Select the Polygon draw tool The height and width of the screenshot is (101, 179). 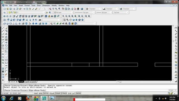click(3, 37)
